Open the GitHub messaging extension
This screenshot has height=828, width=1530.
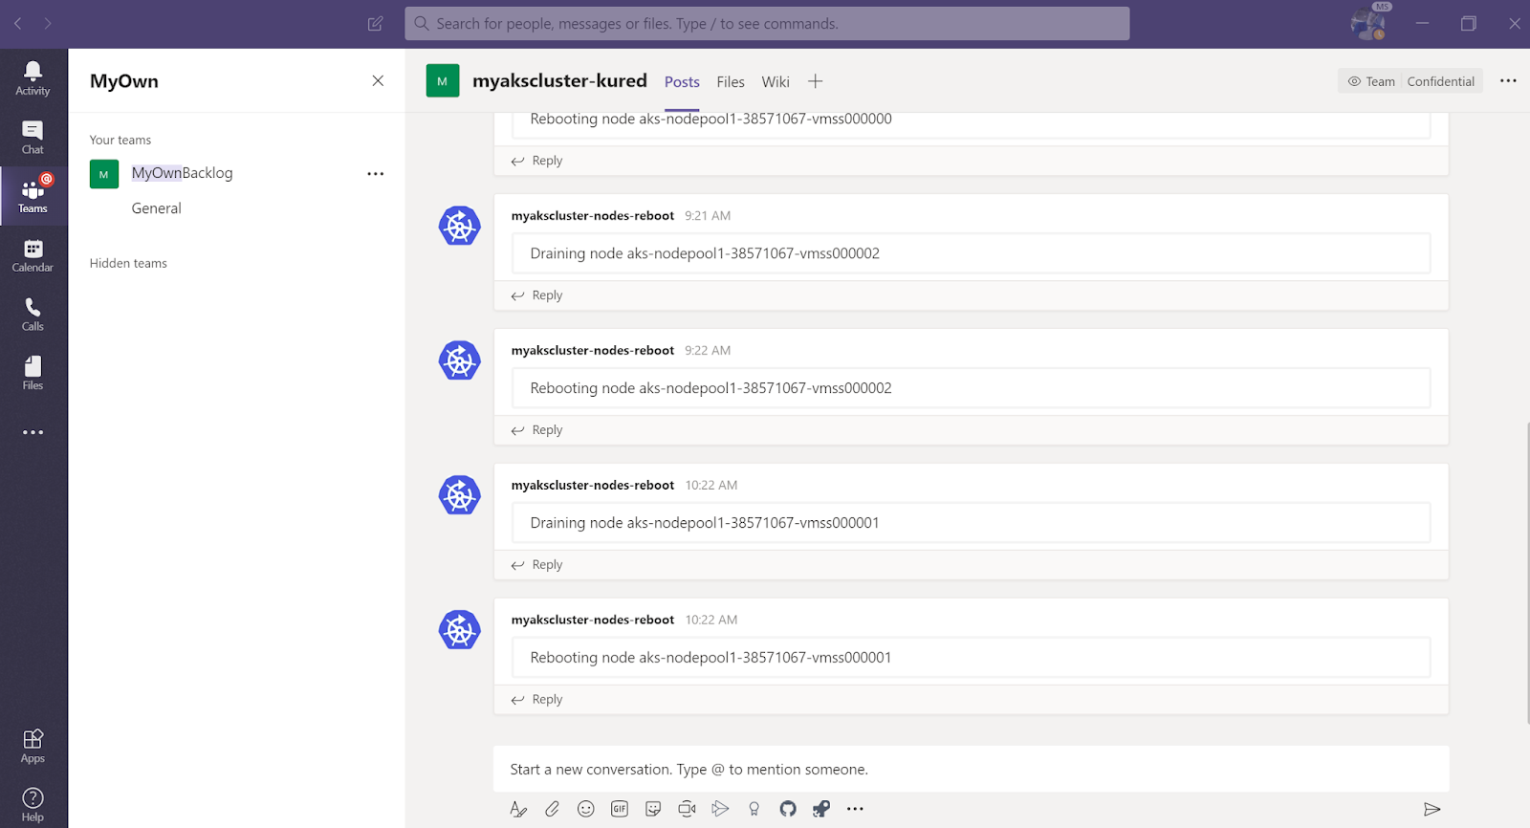(x=788, y=809)
